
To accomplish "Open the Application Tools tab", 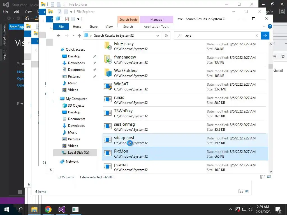I will (156, 27).
